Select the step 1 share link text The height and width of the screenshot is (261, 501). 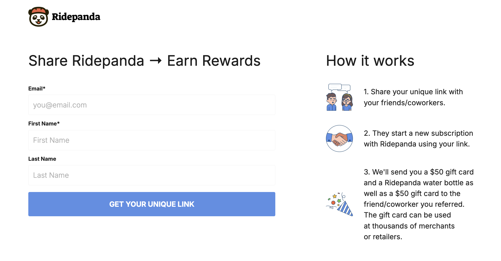click(x=413, y=97)
